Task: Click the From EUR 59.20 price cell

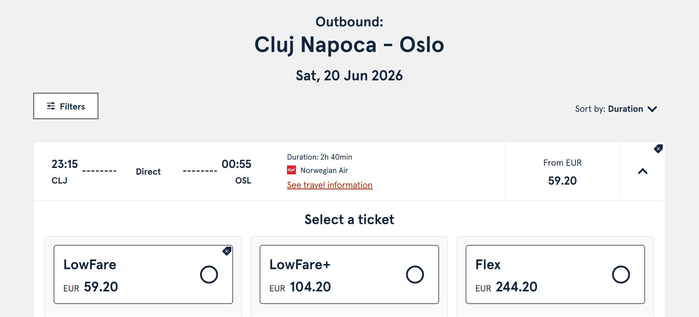Action: pyautogui.click(x=562, y=171)
